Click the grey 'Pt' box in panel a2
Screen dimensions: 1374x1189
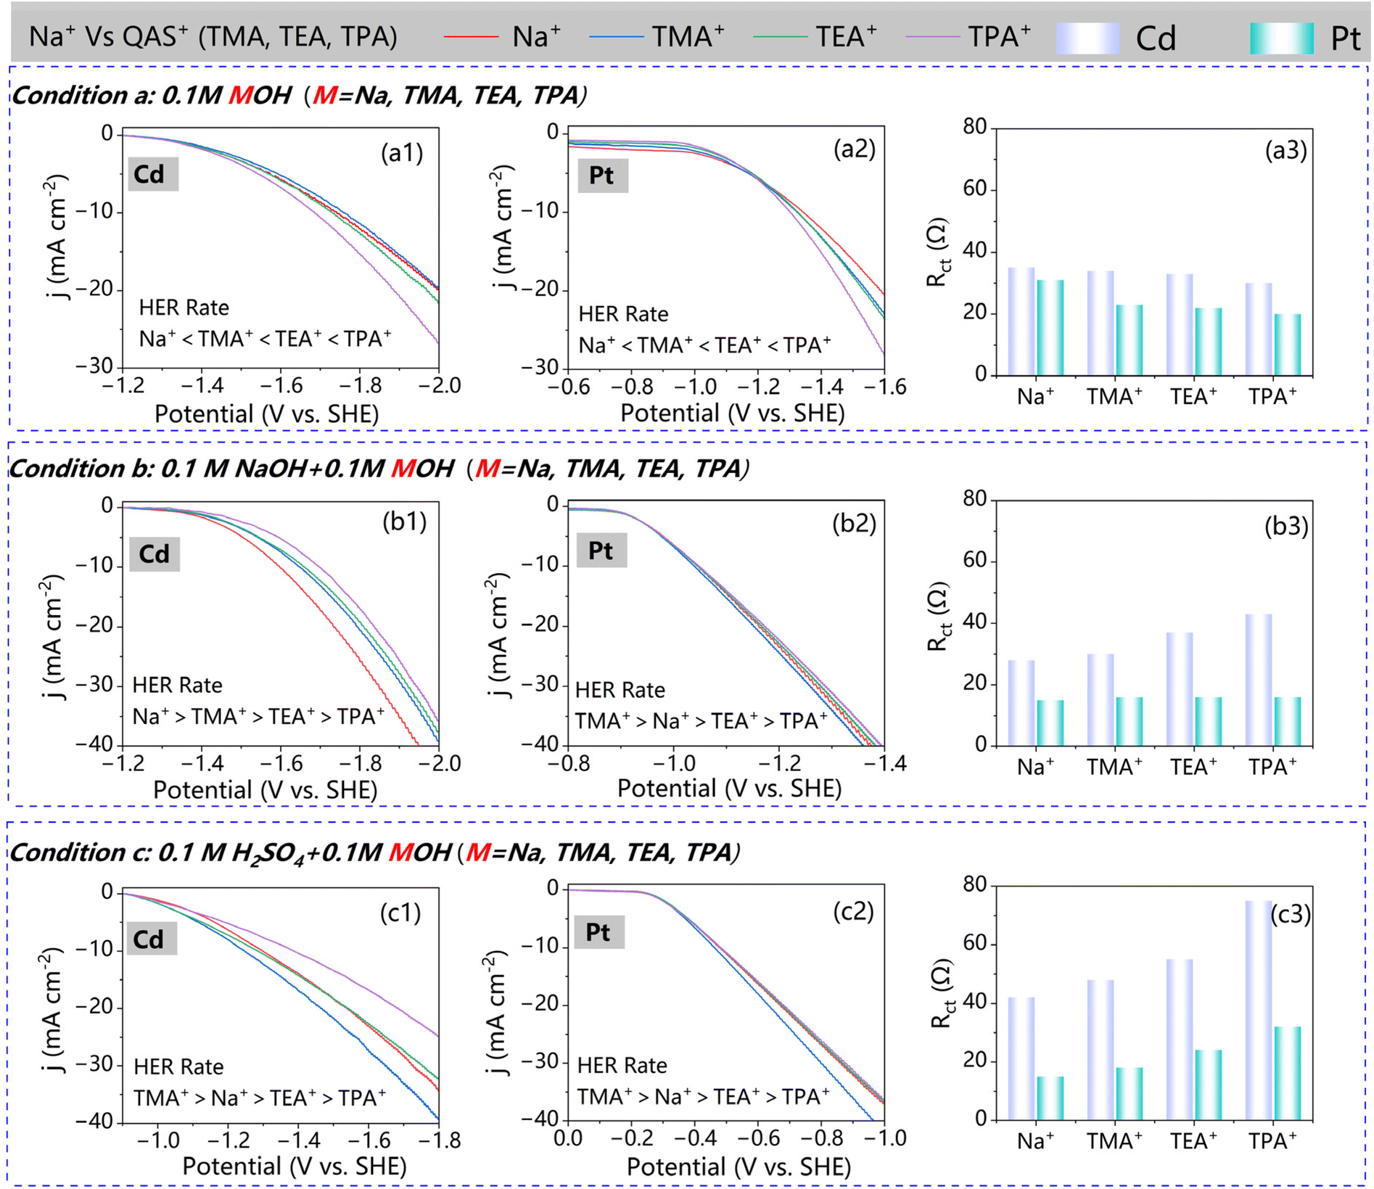[x=603, y=175]
